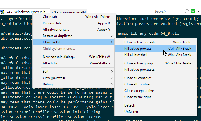Select Attach to... menu item

click(x=51, y=63)
